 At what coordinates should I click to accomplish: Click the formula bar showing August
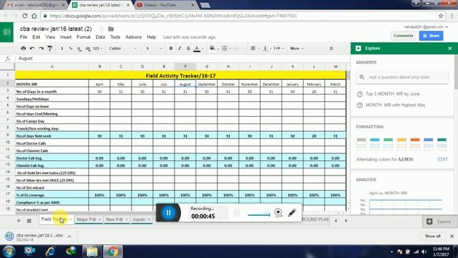(x=181, y=59)
